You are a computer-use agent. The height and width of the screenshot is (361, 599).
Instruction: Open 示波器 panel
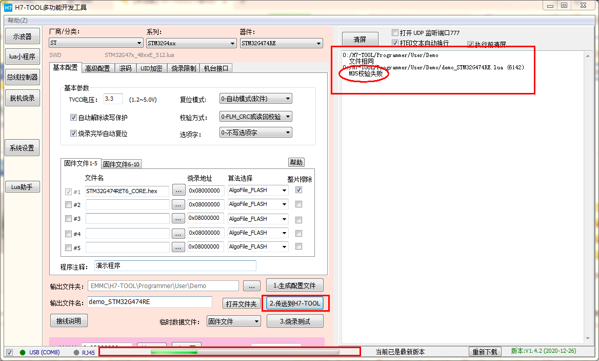[x=22, y=36]
